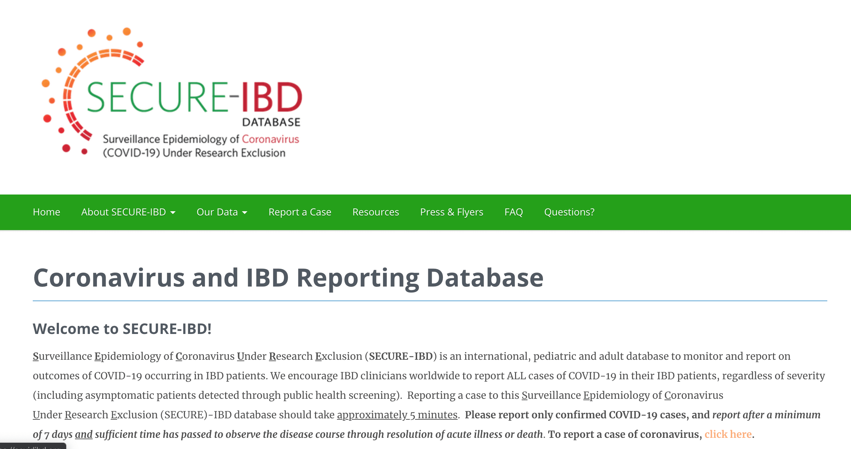
Task: Click the "Welcome to SECURE-IBD!" subheading
Action: [x=122, y=329]
